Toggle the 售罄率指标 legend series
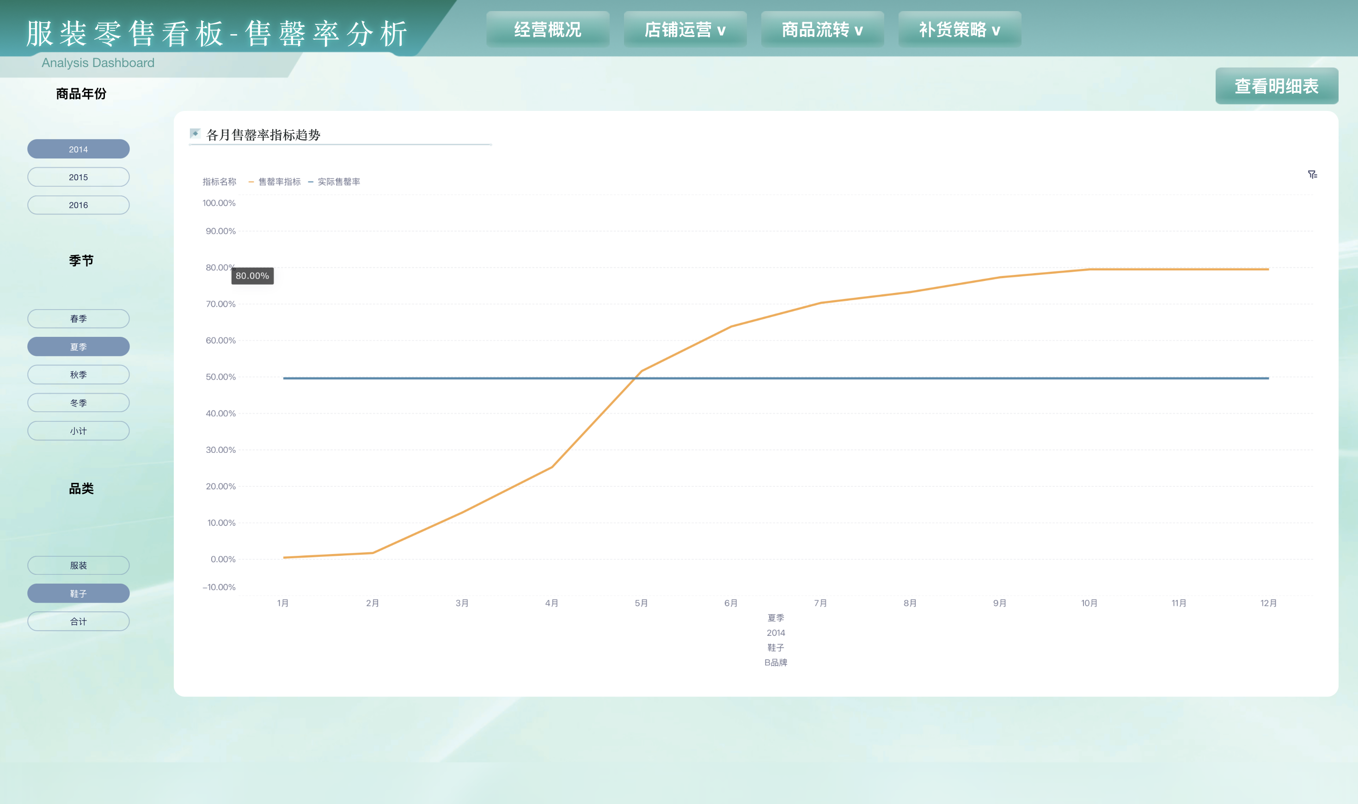 (279, 182)
